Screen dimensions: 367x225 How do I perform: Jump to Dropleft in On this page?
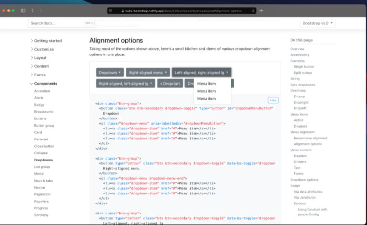click(x=300, y=108)
